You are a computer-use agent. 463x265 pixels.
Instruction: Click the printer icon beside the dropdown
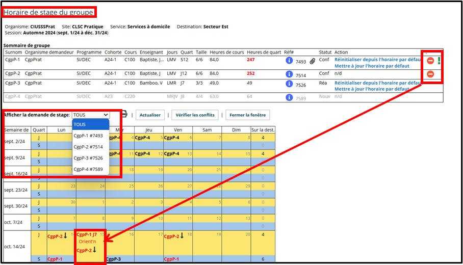coord(124,114)
